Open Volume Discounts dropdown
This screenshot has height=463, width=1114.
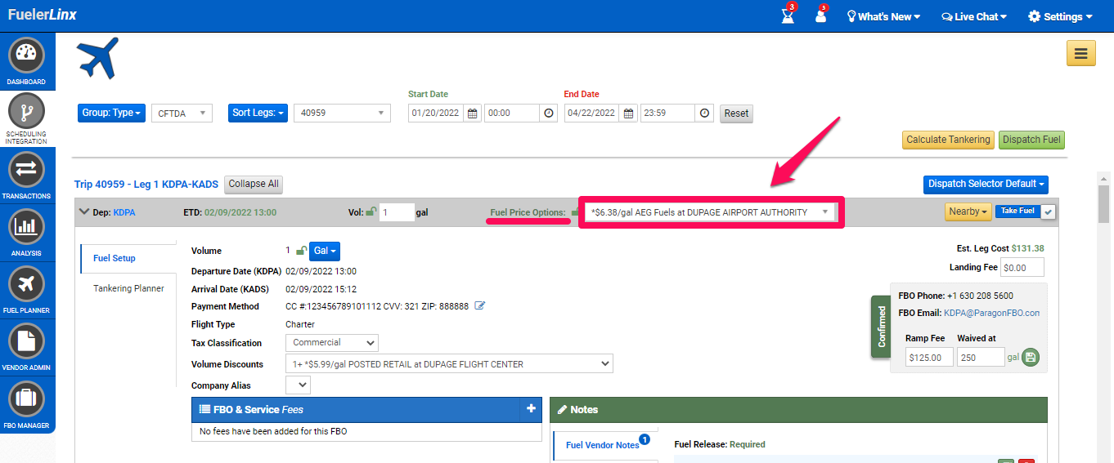(x=449, y=364)
